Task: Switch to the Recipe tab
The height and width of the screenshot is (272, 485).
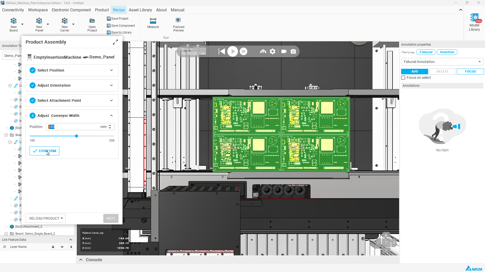Action: (119, 10)
